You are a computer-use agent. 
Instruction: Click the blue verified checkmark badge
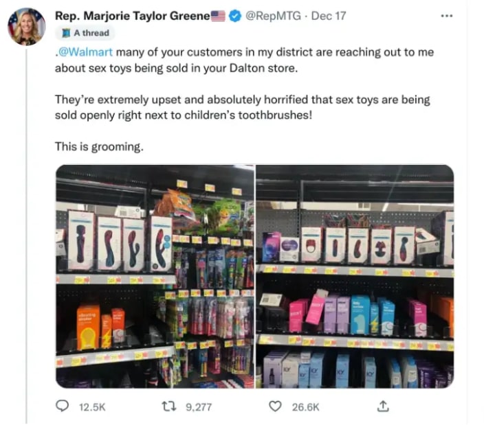(x=235, y=16)
